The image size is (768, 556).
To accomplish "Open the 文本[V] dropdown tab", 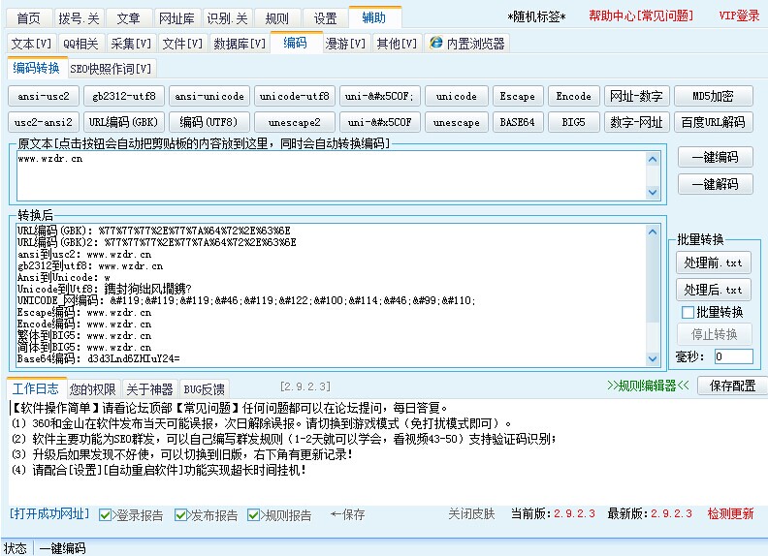I will 31,44.
